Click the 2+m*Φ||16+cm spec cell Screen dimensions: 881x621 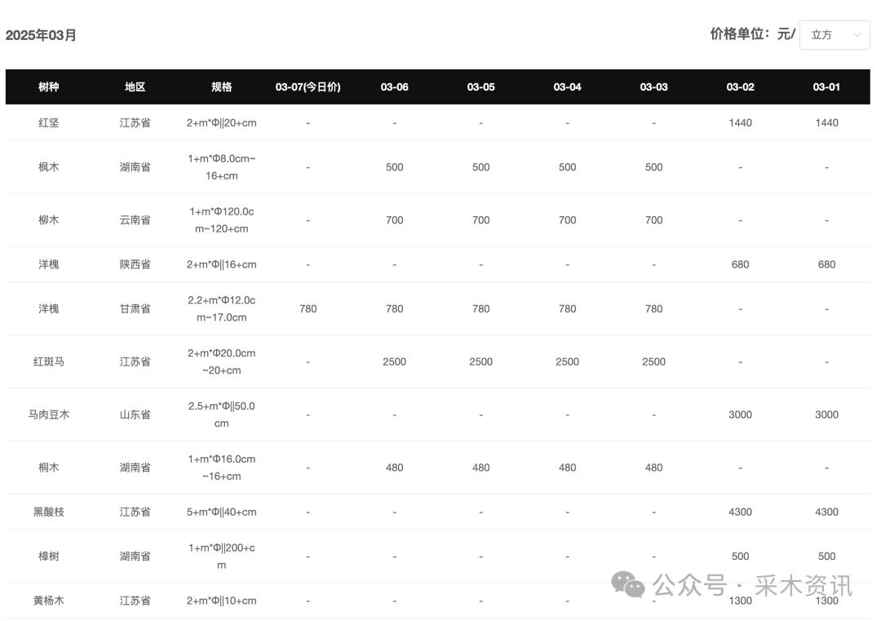tap(221, 264)
